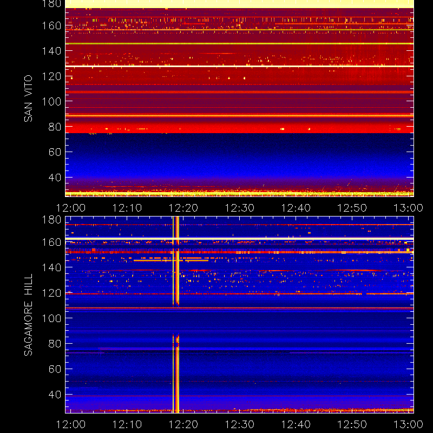Click the white horizontal line near 128 in San Vito
The height and width of the screenshot is (433, 433).
click(x=239, y=66)
